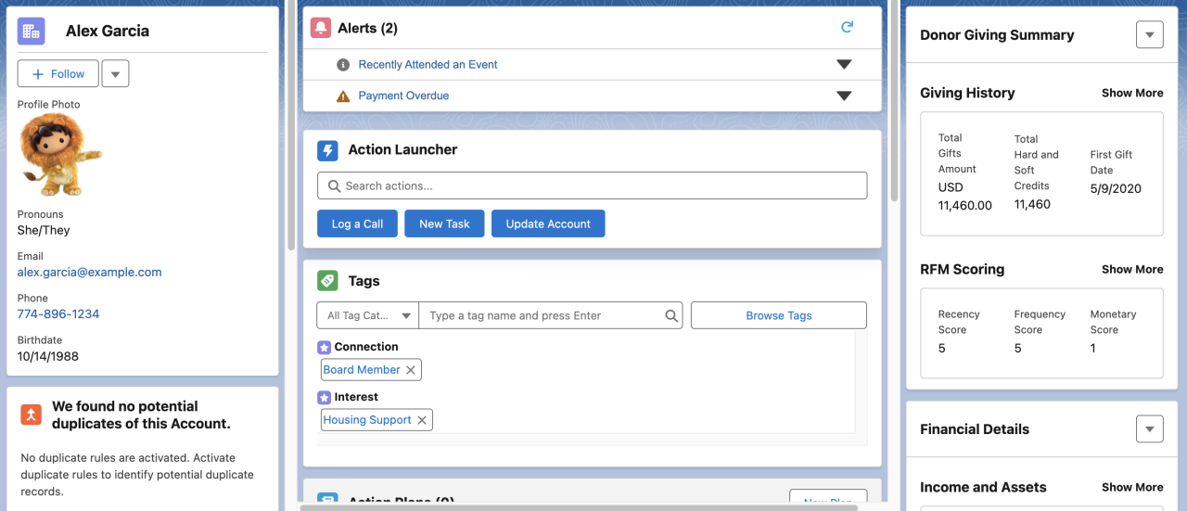
Task: Click the green Tags icon
Action: 327,281
